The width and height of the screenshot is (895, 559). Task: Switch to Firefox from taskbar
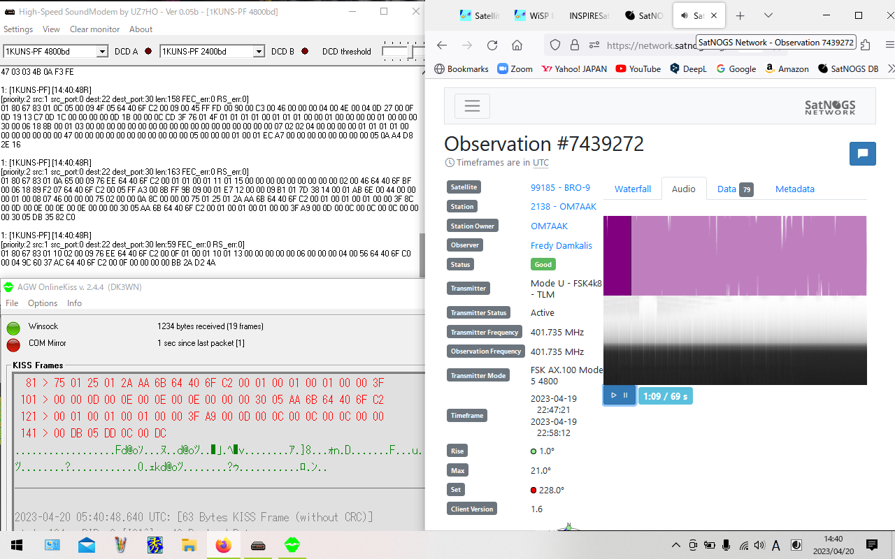(224, 545)
